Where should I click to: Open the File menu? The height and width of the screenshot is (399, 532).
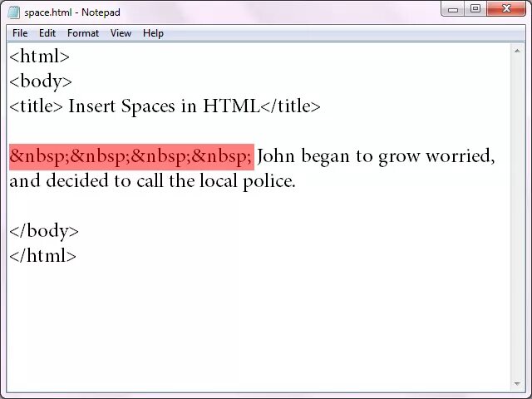point(20,33)
